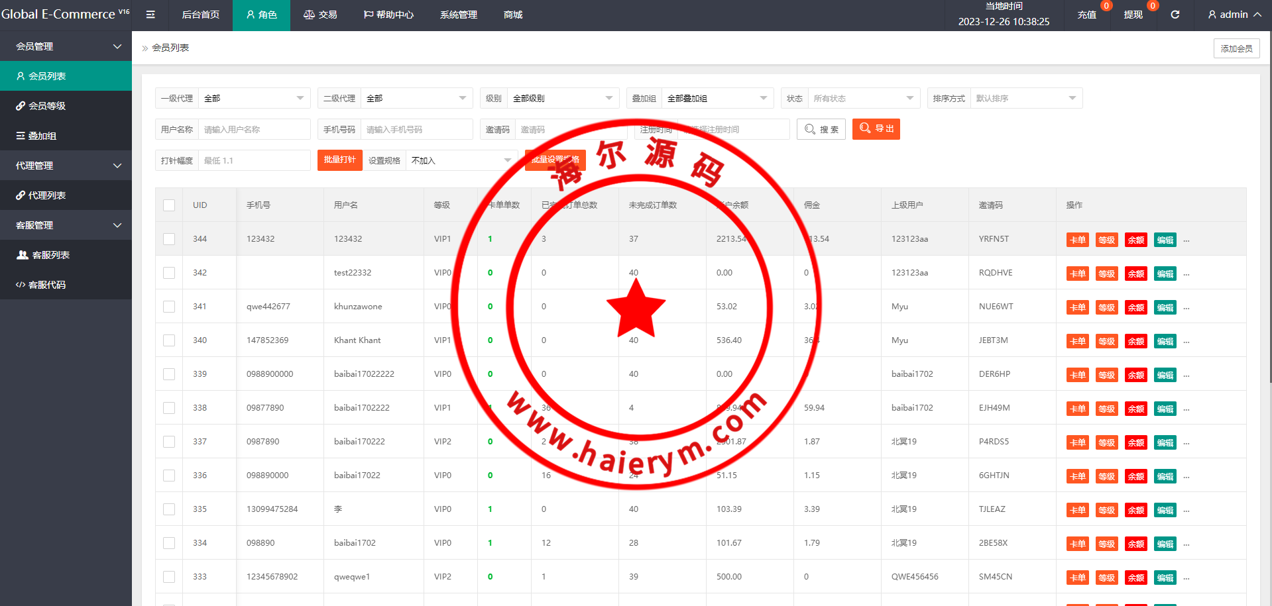Click the 提现 withdrawal notification item

tap(1133, 15)
